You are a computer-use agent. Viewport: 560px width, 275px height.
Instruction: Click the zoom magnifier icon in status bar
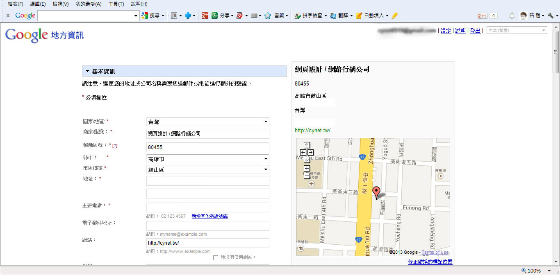tap(524, 270)
